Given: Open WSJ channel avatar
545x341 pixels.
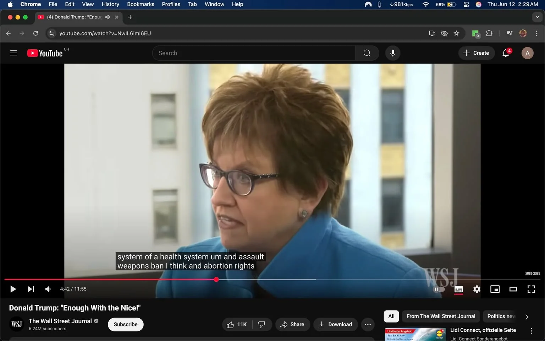Looking at the screenshot, I should [16, 324].
